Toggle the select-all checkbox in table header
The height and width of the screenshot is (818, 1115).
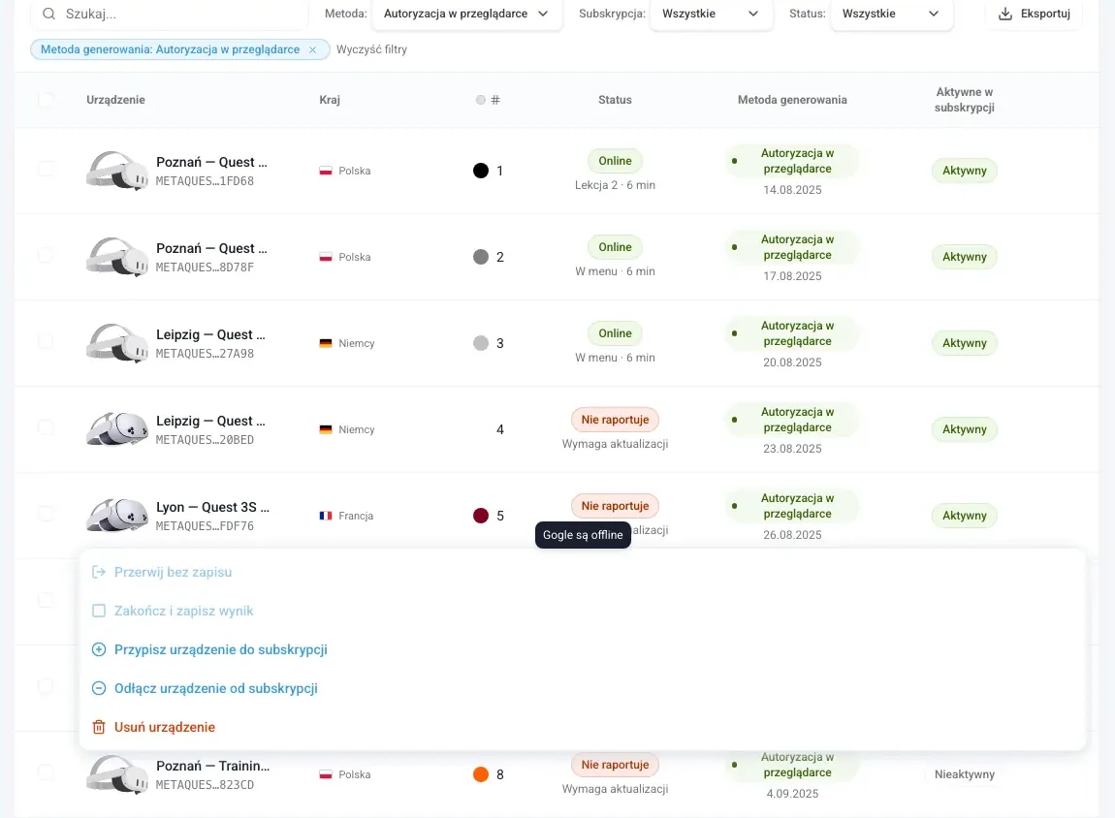click(x=46, y=100)
